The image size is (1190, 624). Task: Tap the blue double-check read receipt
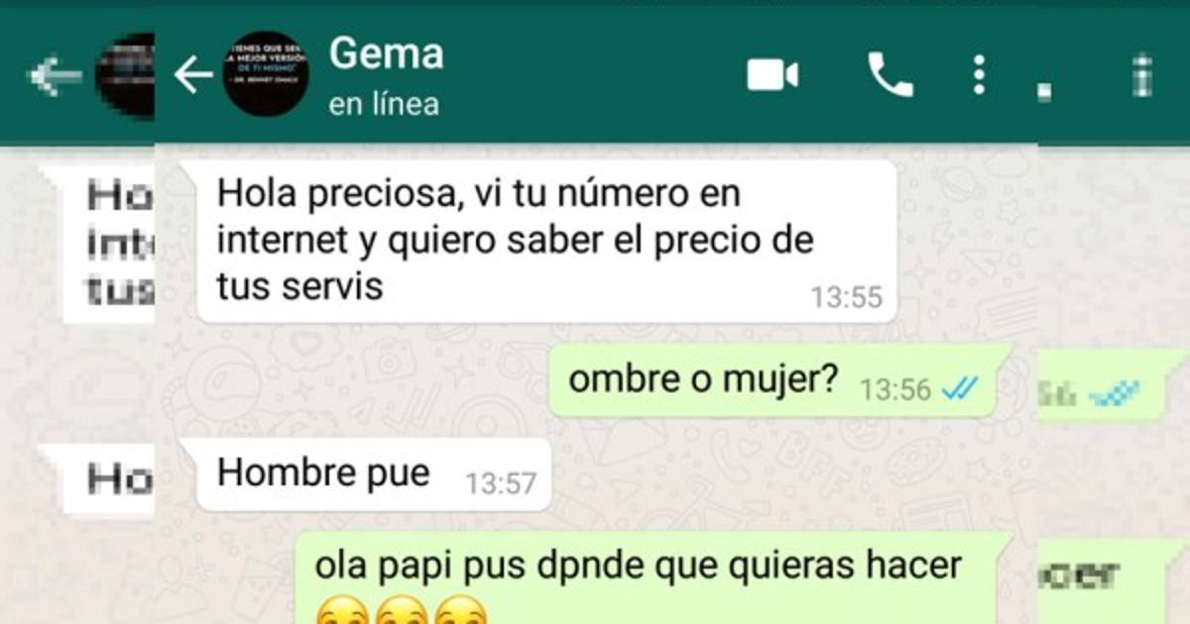pyautogui.click(x=960, y=390)
